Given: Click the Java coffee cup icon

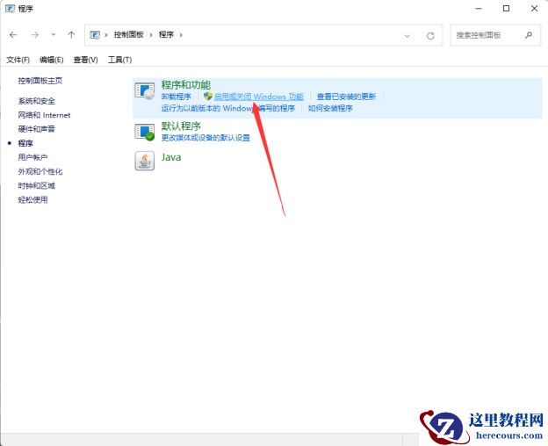Looking at the screenshot, I should pyautogui.click(x=145, y=161).
